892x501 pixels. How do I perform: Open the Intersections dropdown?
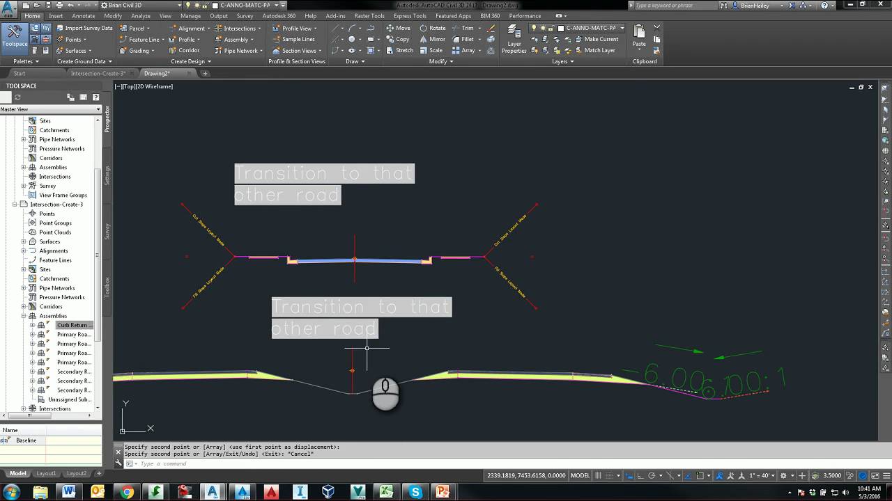click(x=238, y=29)
